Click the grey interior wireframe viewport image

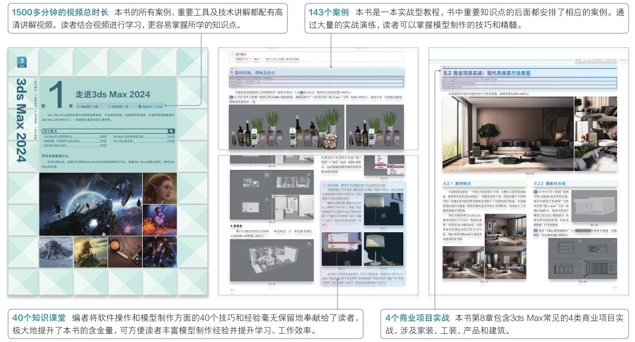[272, 260]
